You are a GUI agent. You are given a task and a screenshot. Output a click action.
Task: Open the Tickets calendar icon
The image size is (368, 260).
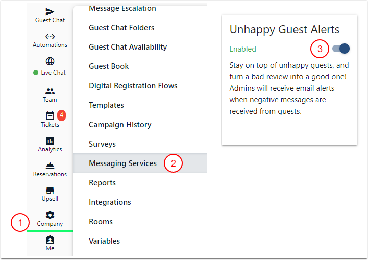pyautogui.click(x=50, y=116)
